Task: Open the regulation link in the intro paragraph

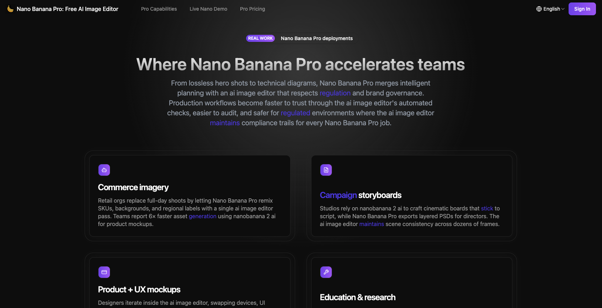Action: tap(335, 93)
